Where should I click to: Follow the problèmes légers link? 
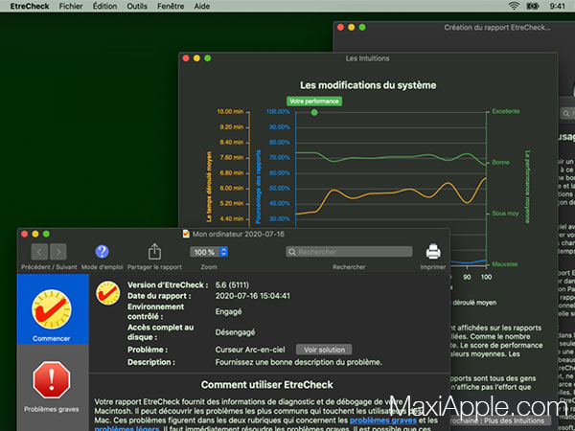(x=126, y=428)
